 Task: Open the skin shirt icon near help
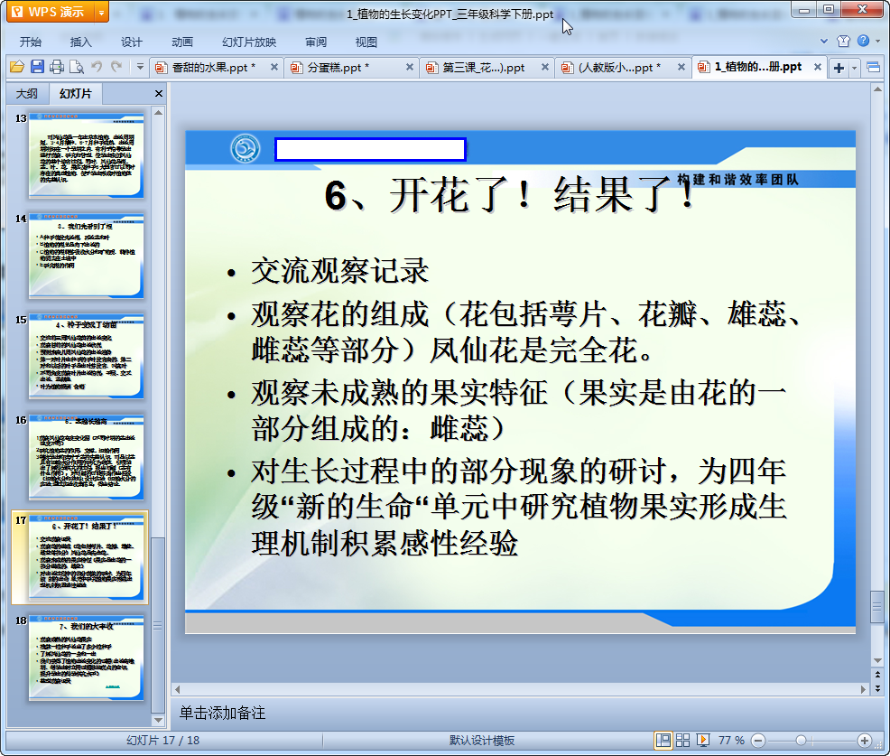[x=843, y=42]
